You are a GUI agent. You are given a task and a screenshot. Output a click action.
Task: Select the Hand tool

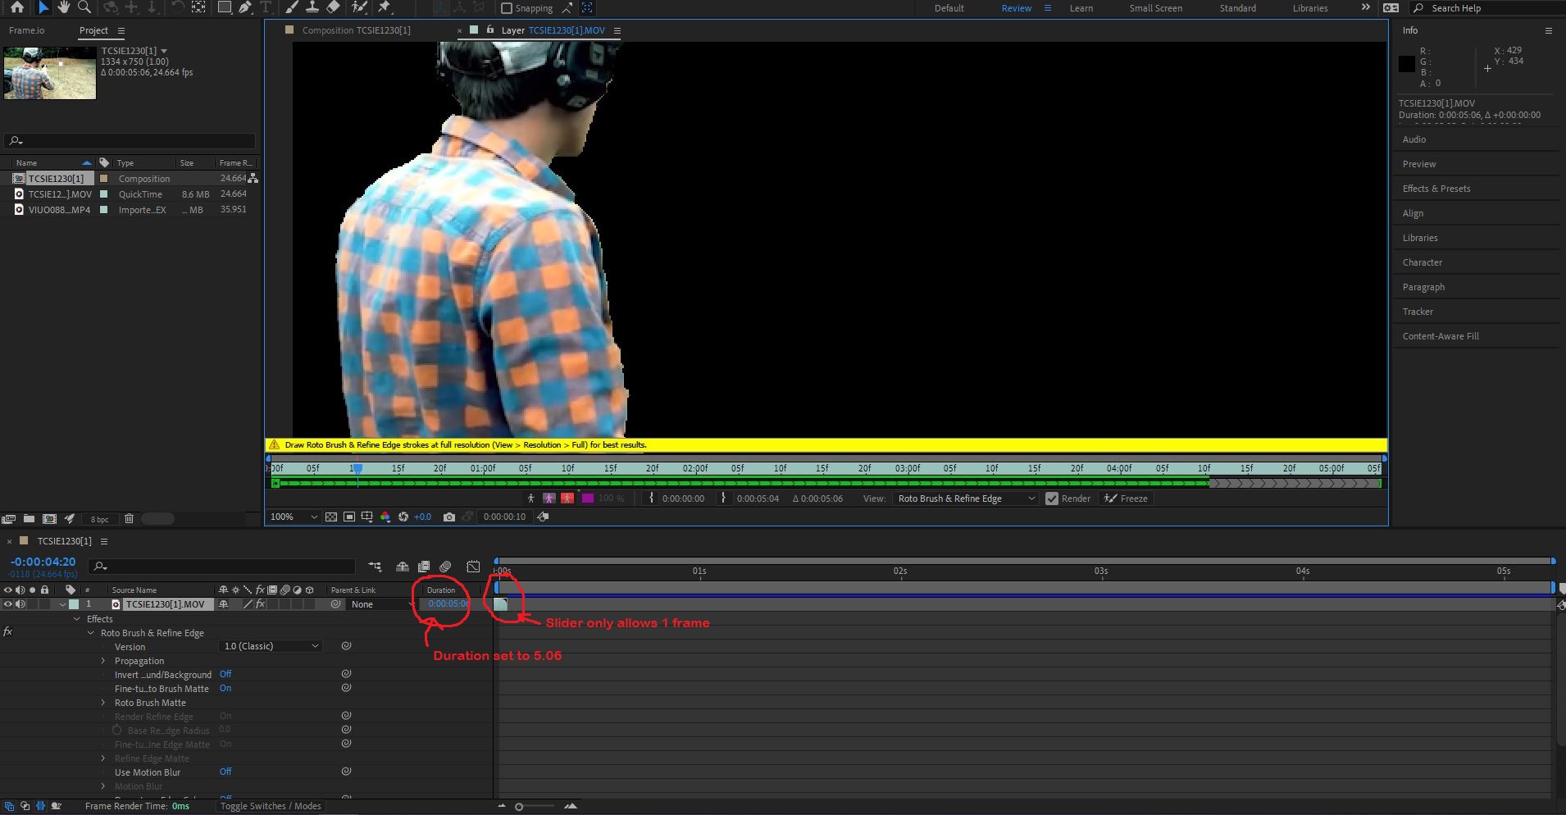[65, 7]
